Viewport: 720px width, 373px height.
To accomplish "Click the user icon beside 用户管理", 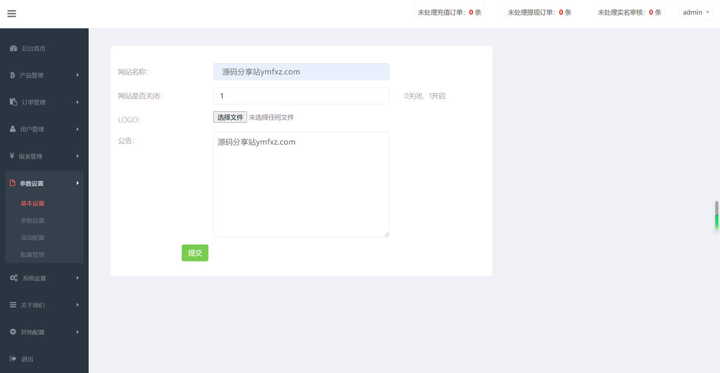I will pyautogui.click(x=13, y=129).
